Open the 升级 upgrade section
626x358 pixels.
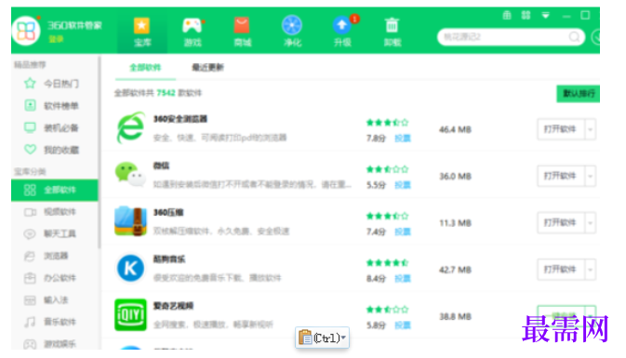342,32
